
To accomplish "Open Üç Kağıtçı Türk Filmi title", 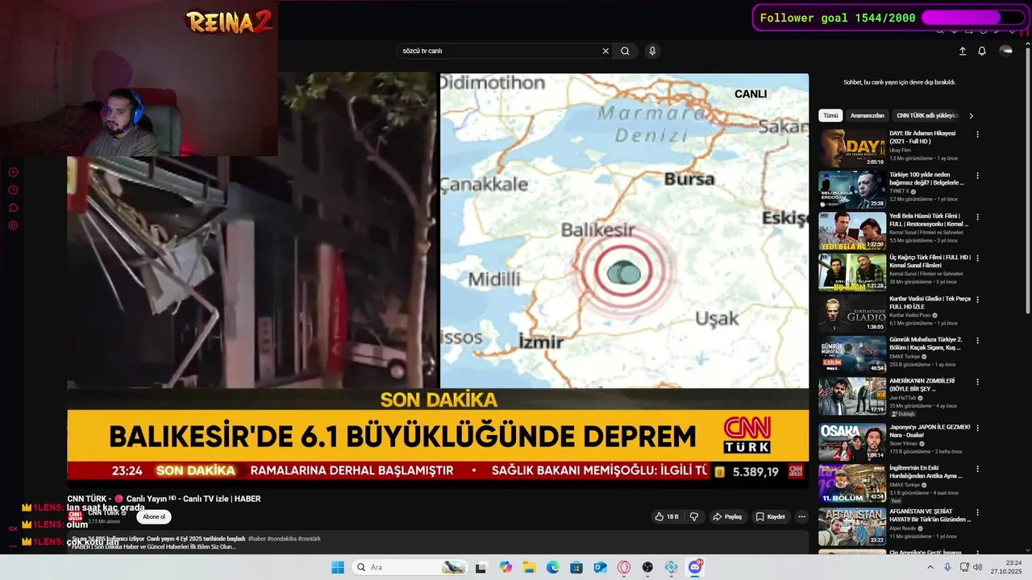I will coord(930,262).
